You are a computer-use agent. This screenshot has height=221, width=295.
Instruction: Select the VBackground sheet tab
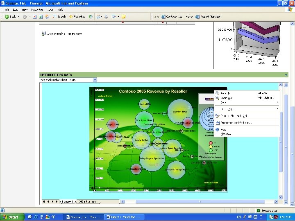[88, 201]
